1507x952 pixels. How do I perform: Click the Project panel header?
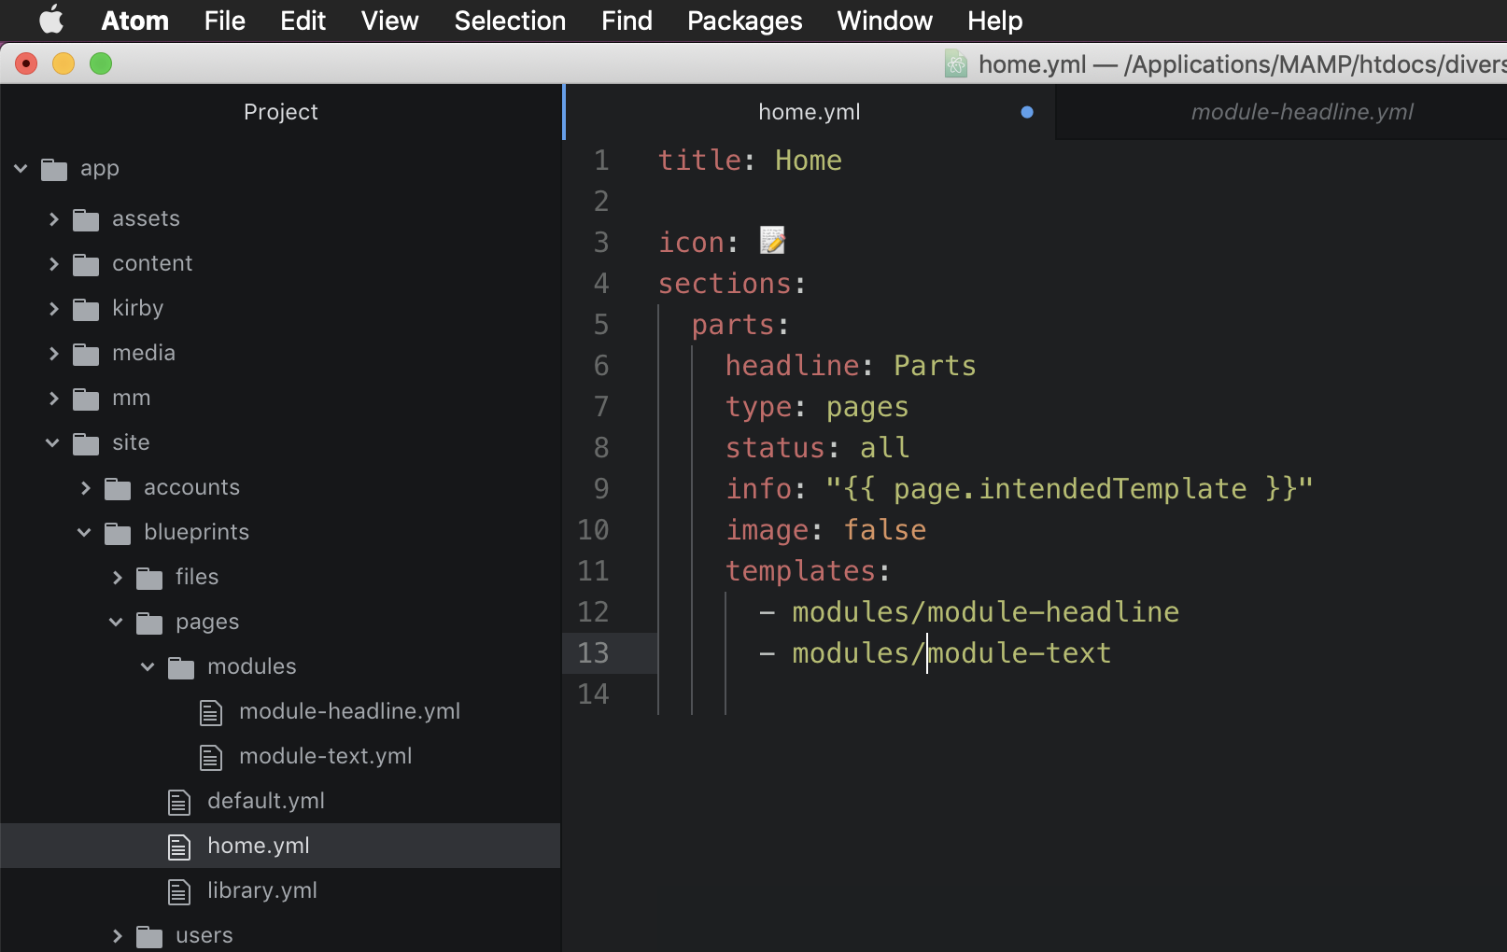click(x=280, y=112)
